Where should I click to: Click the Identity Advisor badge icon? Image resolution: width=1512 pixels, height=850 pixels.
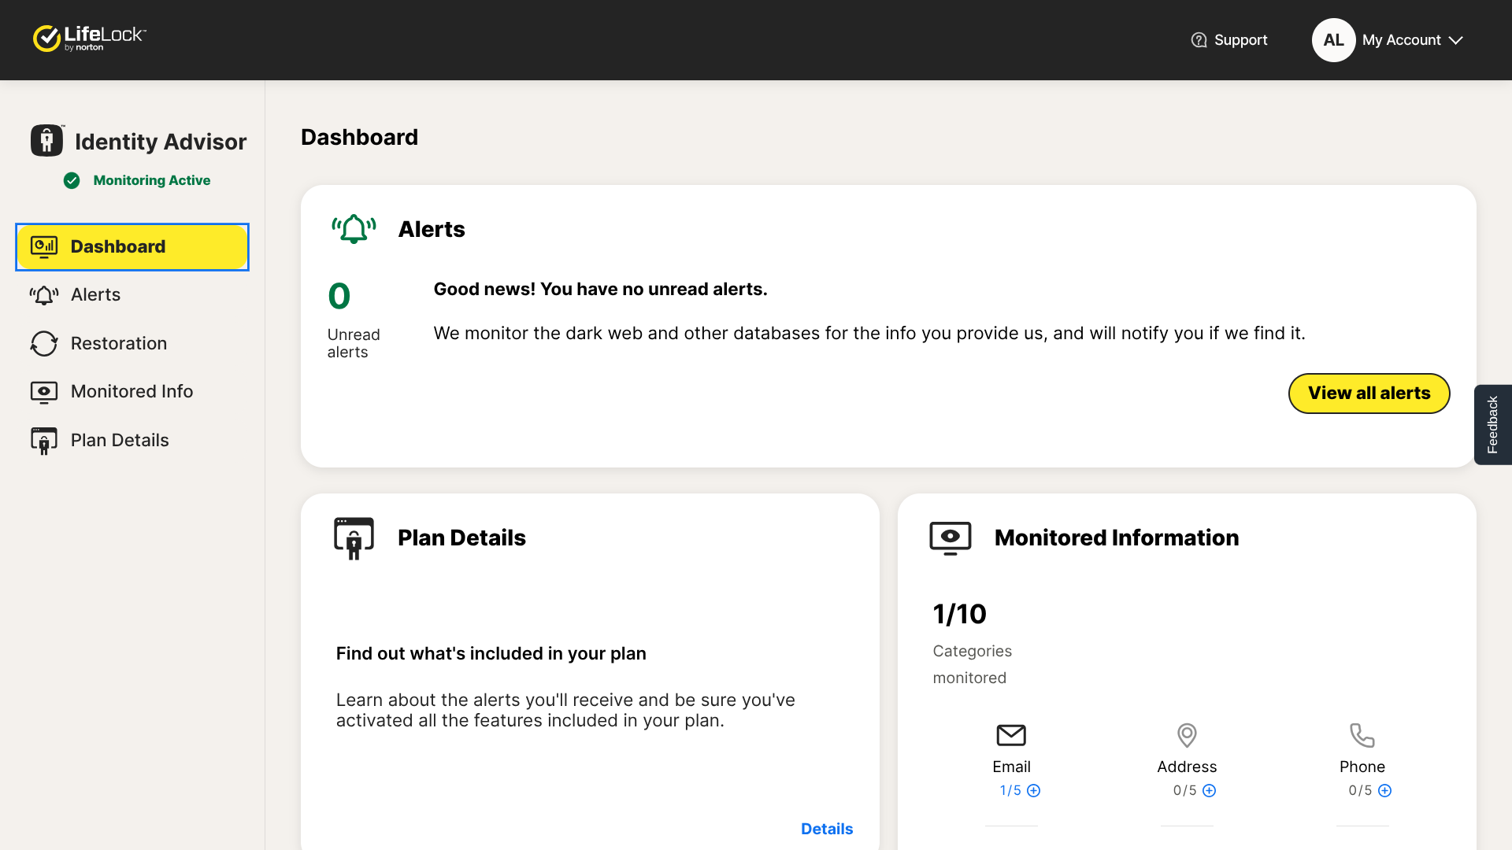tap(47, 140)
